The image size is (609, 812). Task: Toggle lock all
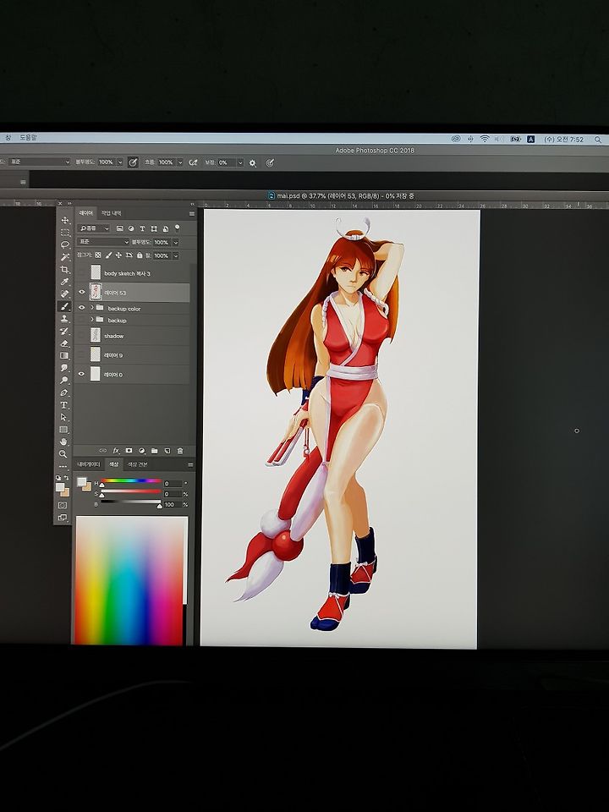point(140,255)
